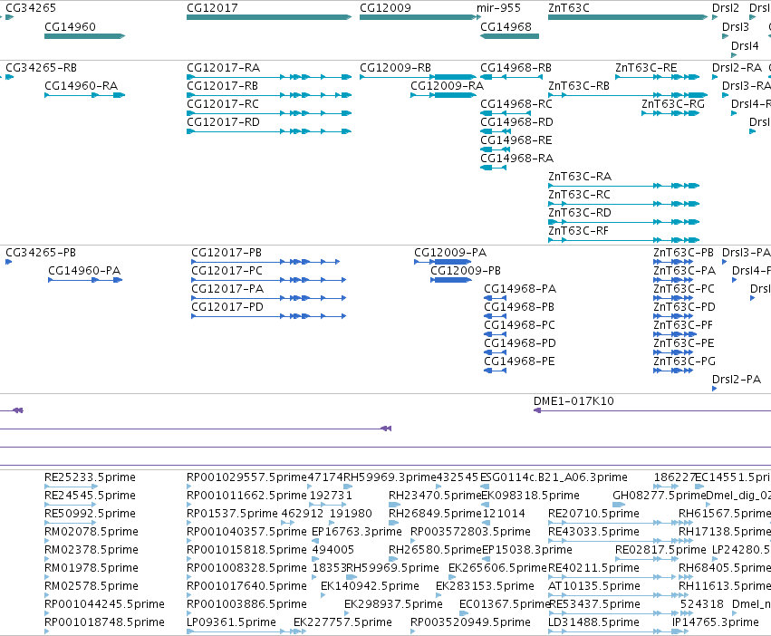Select protein CG14968-PA

click(496, 298)
